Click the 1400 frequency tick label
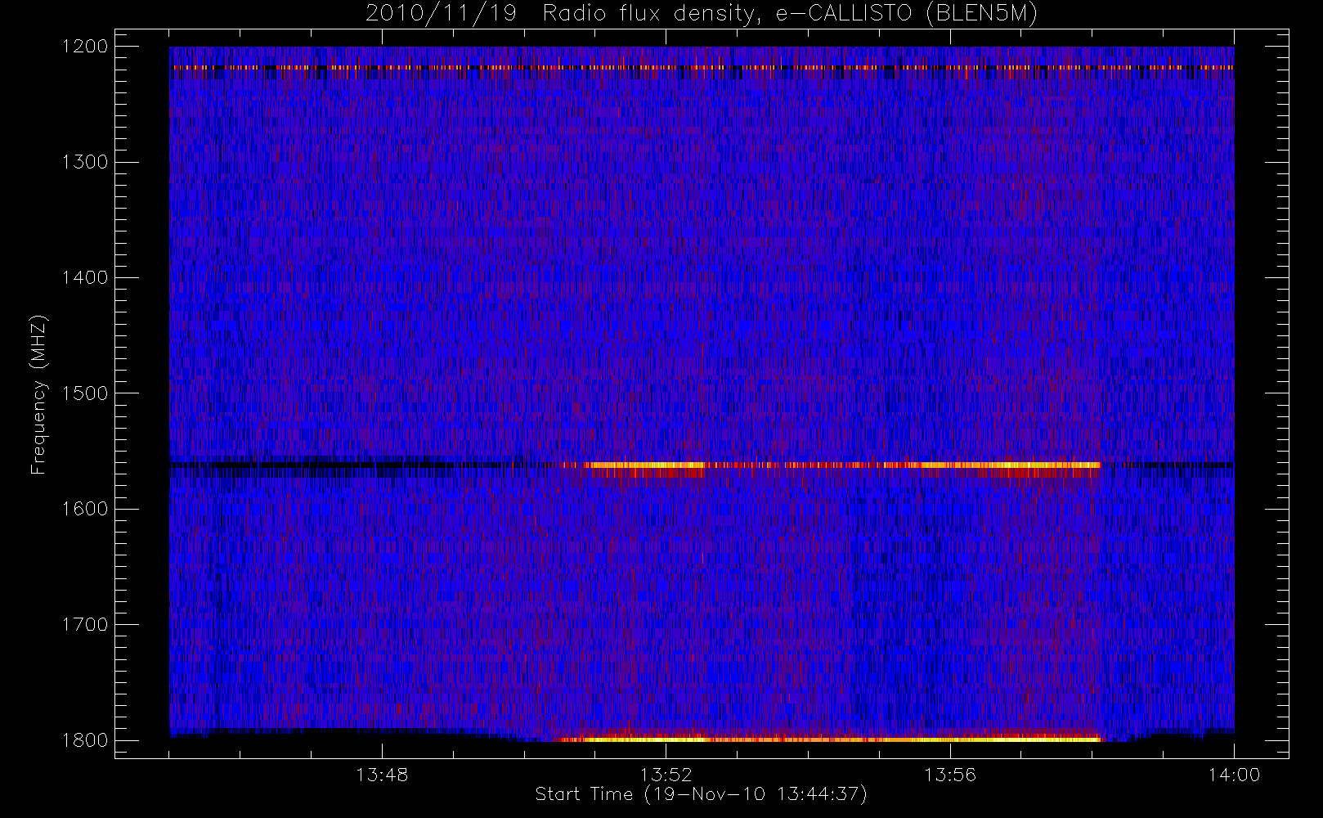Screen dimensions: 1323x818 coord(85,278)
